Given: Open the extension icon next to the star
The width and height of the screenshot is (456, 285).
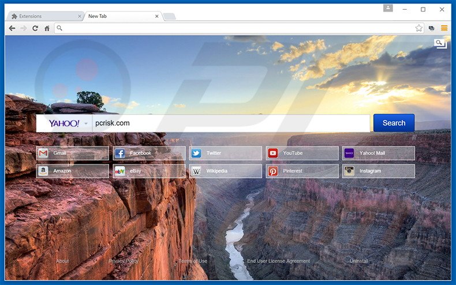Looking at the screenshot, I should point(431,28).
